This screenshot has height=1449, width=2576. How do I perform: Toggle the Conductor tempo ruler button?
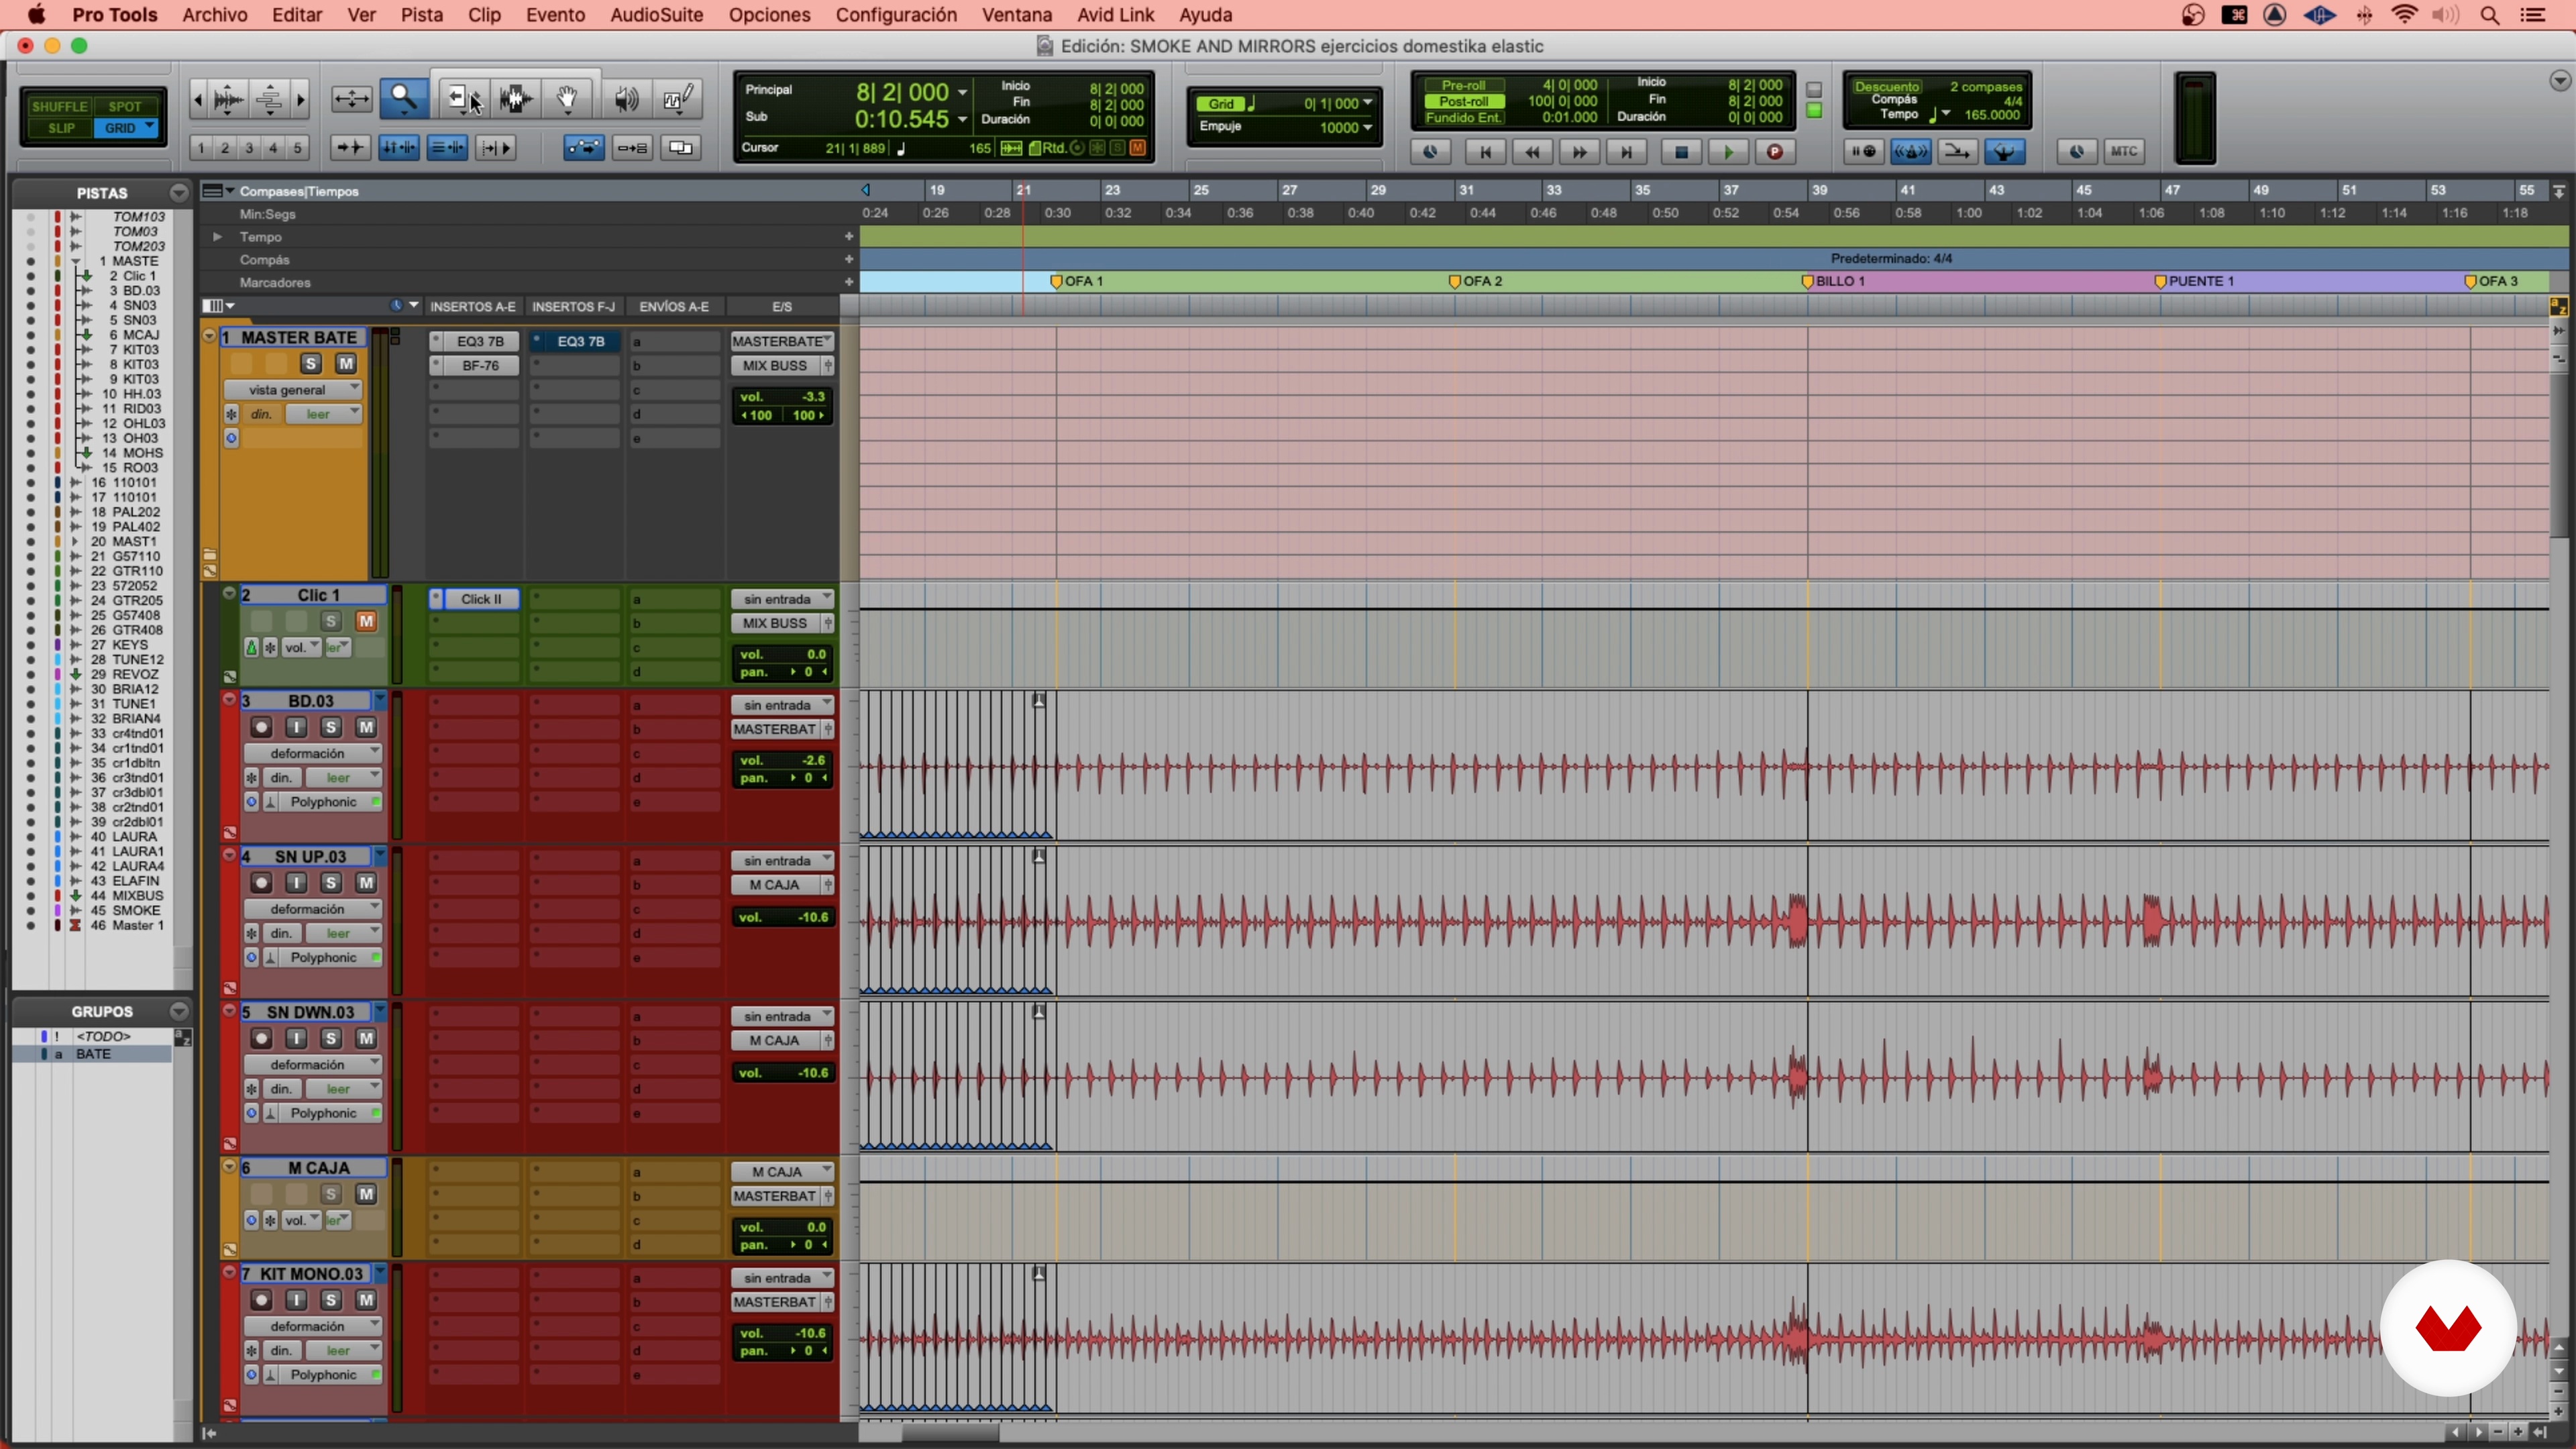(x=2005, y=152)
